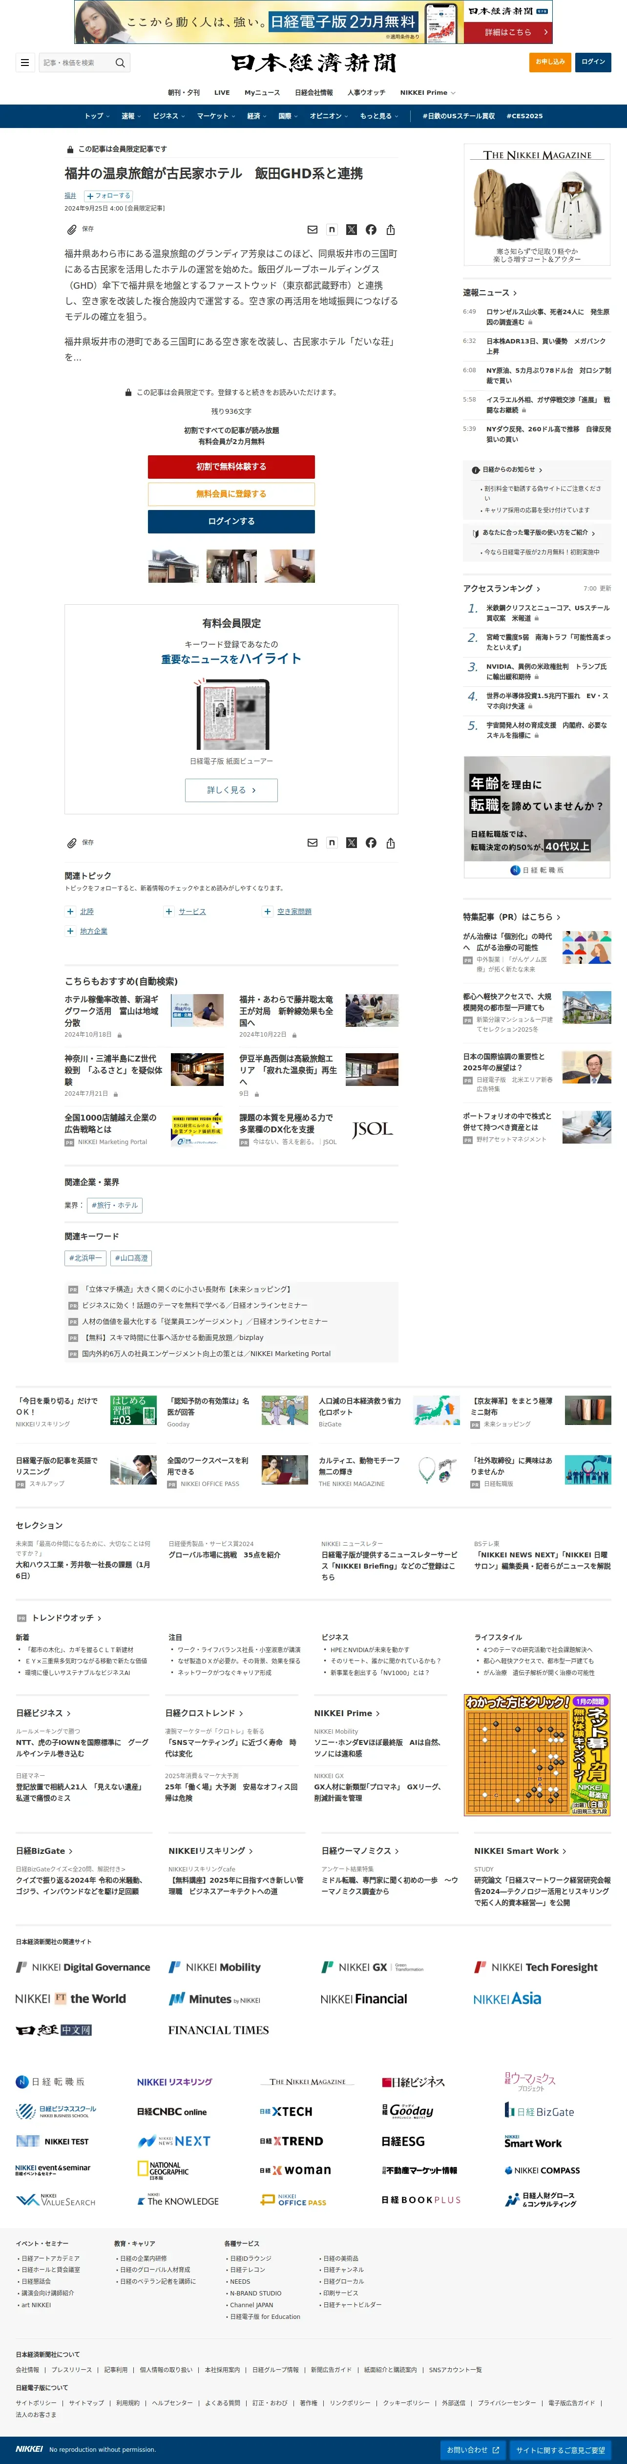Open NIKKEI VALUESEARCH logo
The image size is (627, 2464).
coord(56,2200)
